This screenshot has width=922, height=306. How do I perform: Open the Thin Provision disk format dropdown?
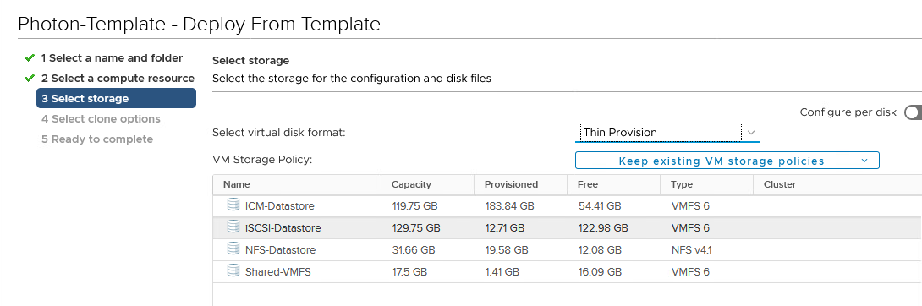pos(667,132)
